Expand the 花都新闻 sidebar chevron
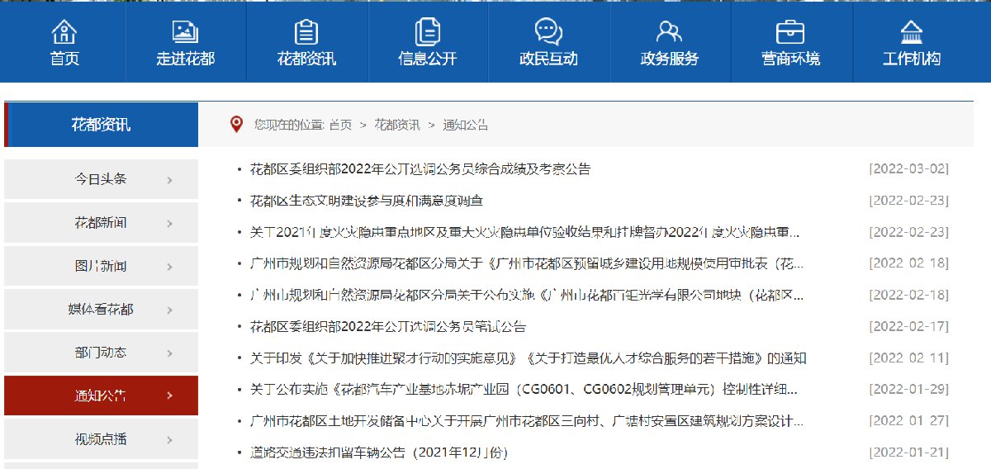The width and height of the screenshot is (991, 469). [x=169, y=224]
